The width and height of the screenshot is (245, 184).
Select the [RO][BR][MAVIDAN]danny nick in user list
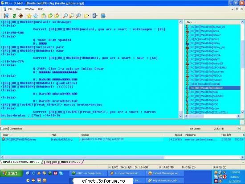pos(205,43)
